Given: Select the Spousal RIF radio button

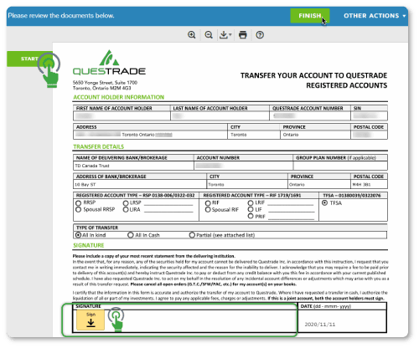Looking at the screenshot, I should 208,209.
